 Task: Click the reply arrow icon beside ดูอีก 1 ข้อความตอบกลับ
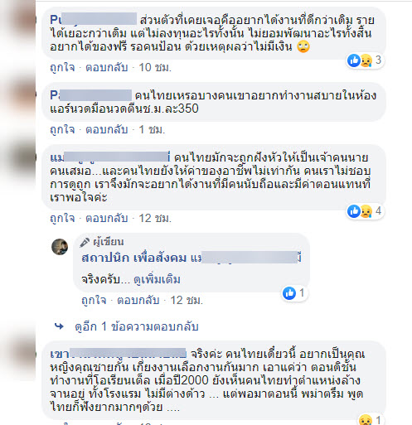59,326
